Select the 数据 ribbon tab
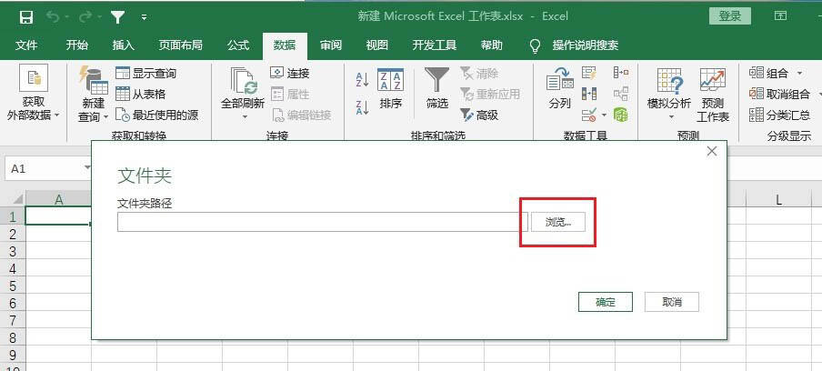Viewport: 822px width, 371px height. 285,45
